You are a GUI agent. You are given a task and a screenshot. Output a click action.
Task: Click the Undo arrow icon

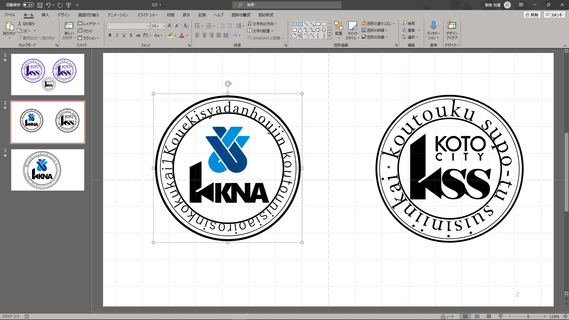click(48, 5)
